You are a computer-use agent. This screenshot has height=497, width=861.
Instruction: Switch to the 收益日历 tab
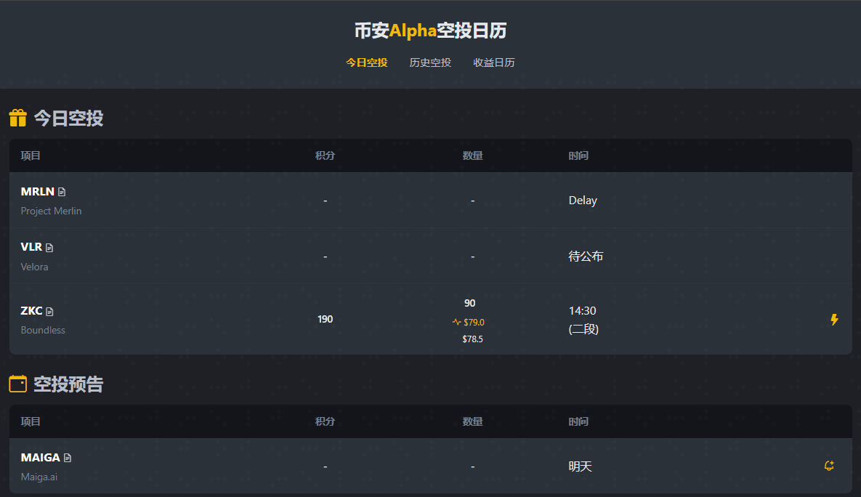[493, 62]
